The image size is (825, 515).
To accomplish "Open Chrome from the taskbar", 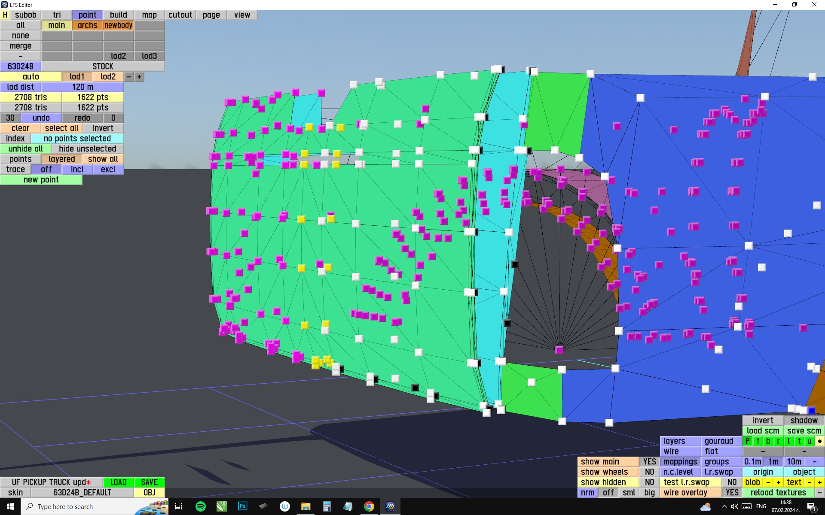I will 369,506.
